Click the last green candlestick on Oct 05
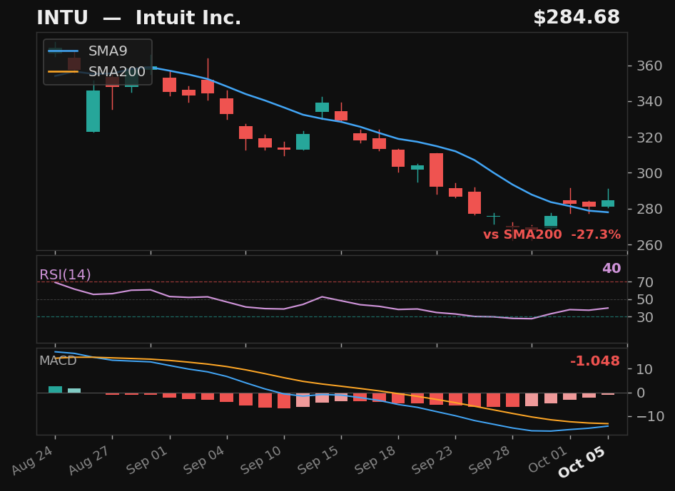 608,203
